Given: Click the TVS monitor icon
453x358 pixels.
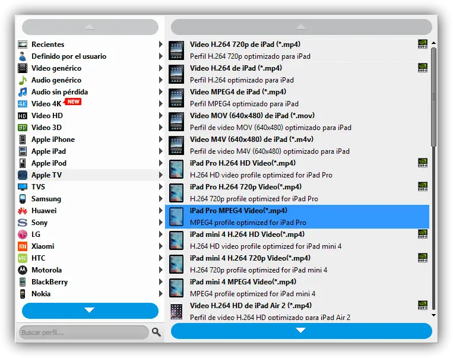Looking at the screenshot, I should [x=23, y=187].
